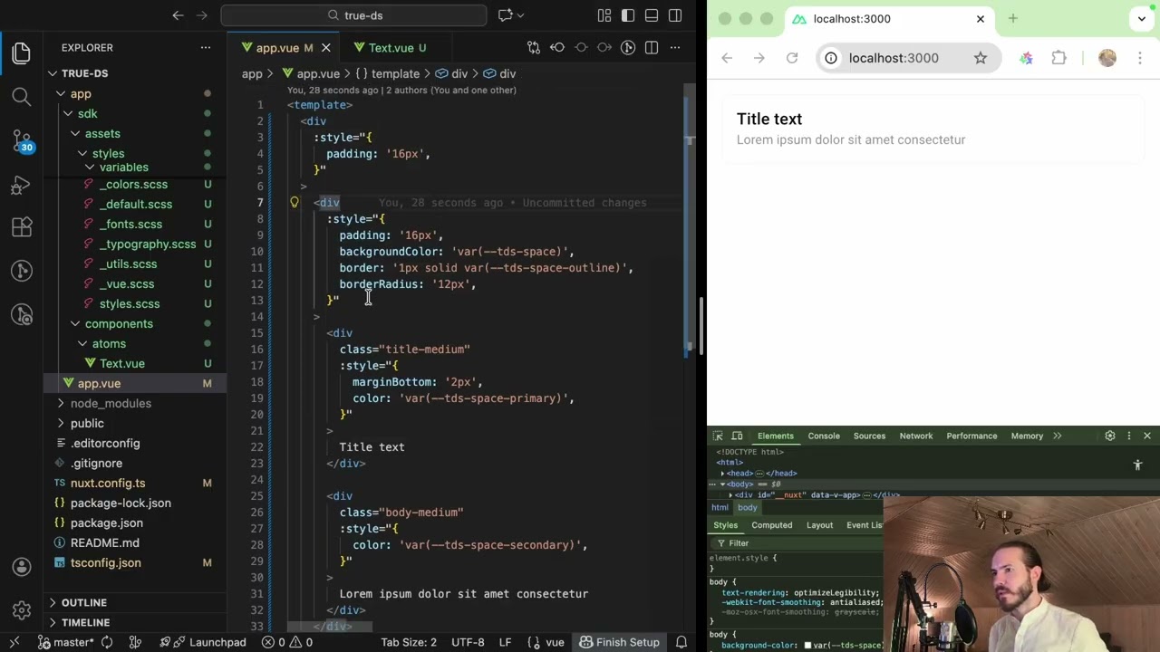Open the Run and Debug view

click(22, 185)
